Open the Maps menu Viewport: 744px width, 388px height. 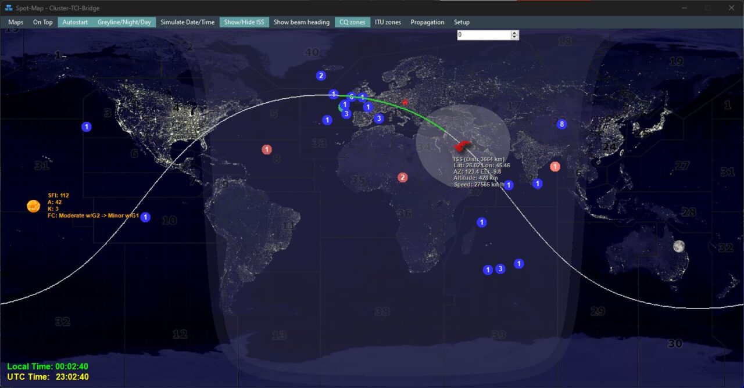pos(16,22)
